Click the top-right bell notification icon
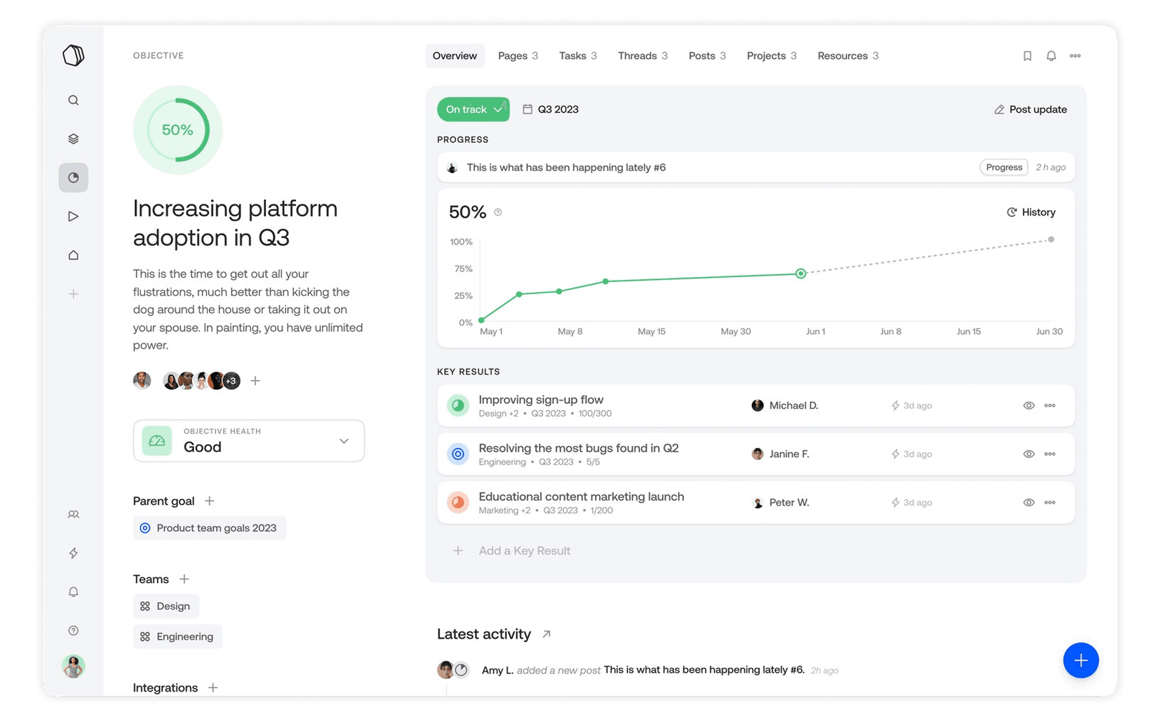The height and width of the screenshot is (721, 1160). point(1051,56)
